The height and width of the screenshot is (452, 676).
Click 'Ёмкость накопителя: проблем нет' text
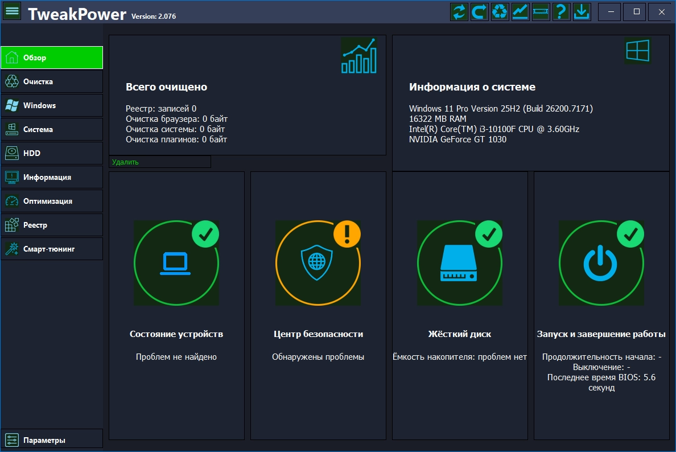(460, 357)
